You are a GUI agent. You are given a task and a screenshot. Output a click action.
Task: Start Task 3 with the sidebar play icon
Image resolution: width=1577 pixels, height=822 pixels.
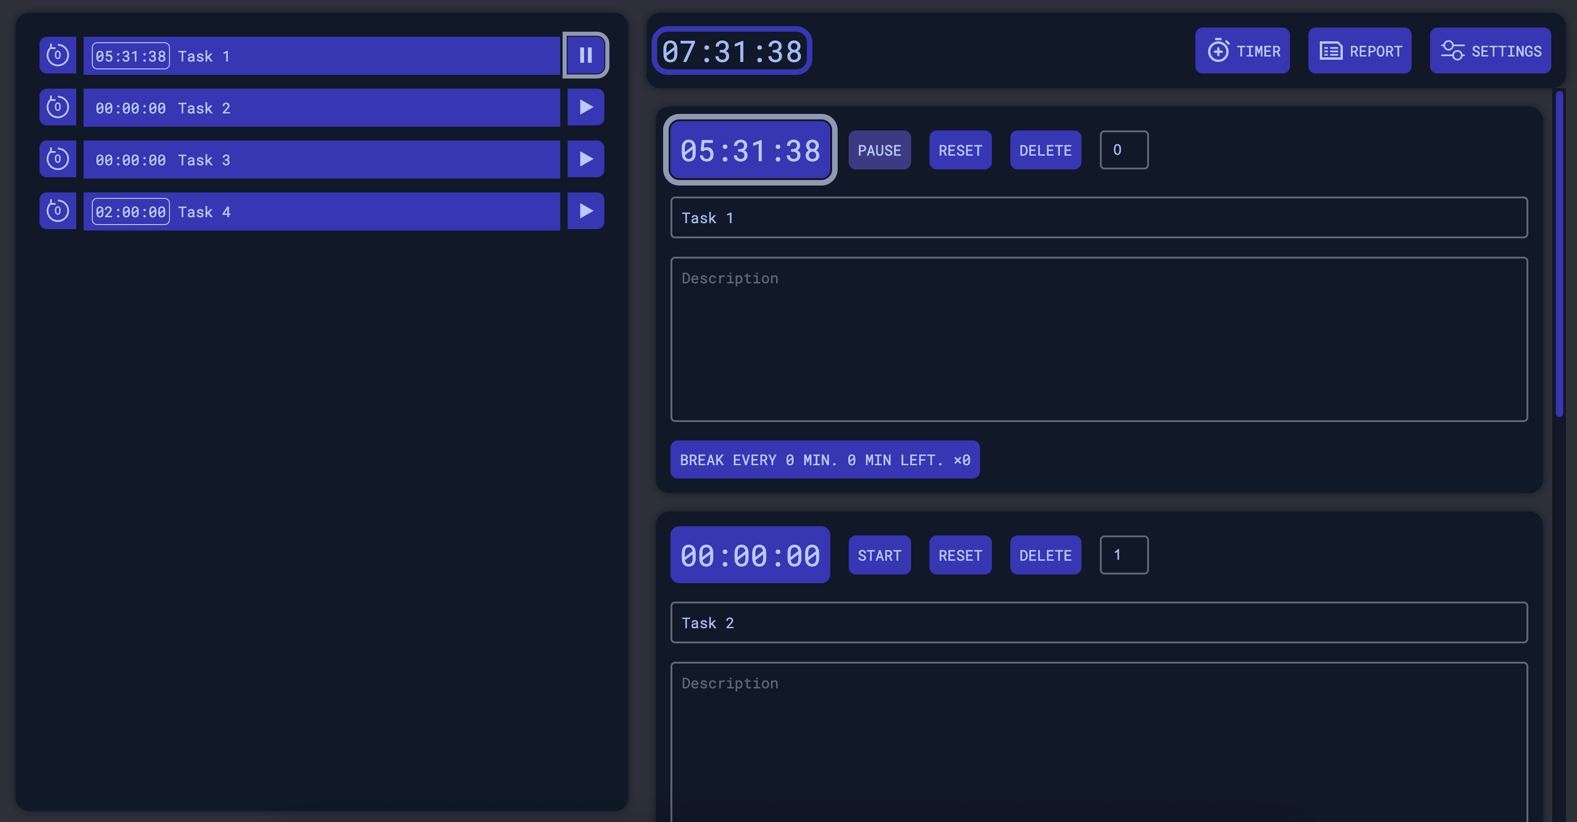(585, 159)
